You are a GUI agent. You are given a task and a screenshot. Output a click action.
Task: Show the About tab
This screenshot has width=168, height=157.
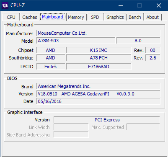(152, 17)
